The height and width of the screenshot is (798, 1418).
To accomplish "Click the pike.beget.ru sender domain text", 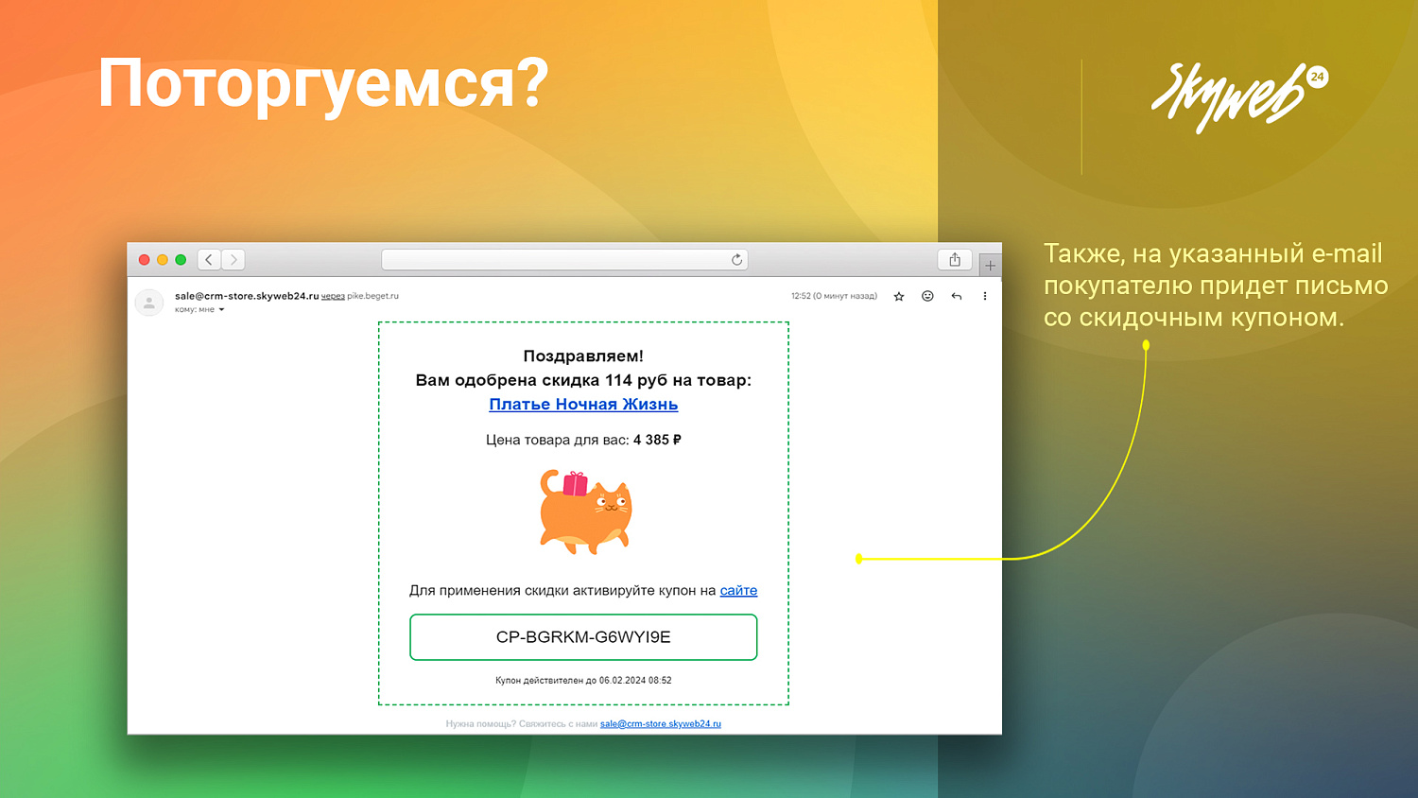I will [373, 295].
